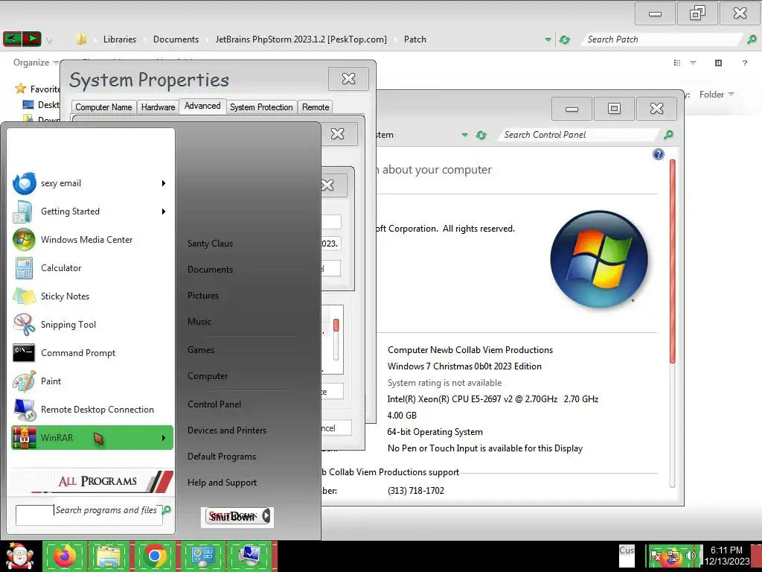Open the Explorer address bar history dropdown
The image size is (762, 572).
(x=548, y=39)
